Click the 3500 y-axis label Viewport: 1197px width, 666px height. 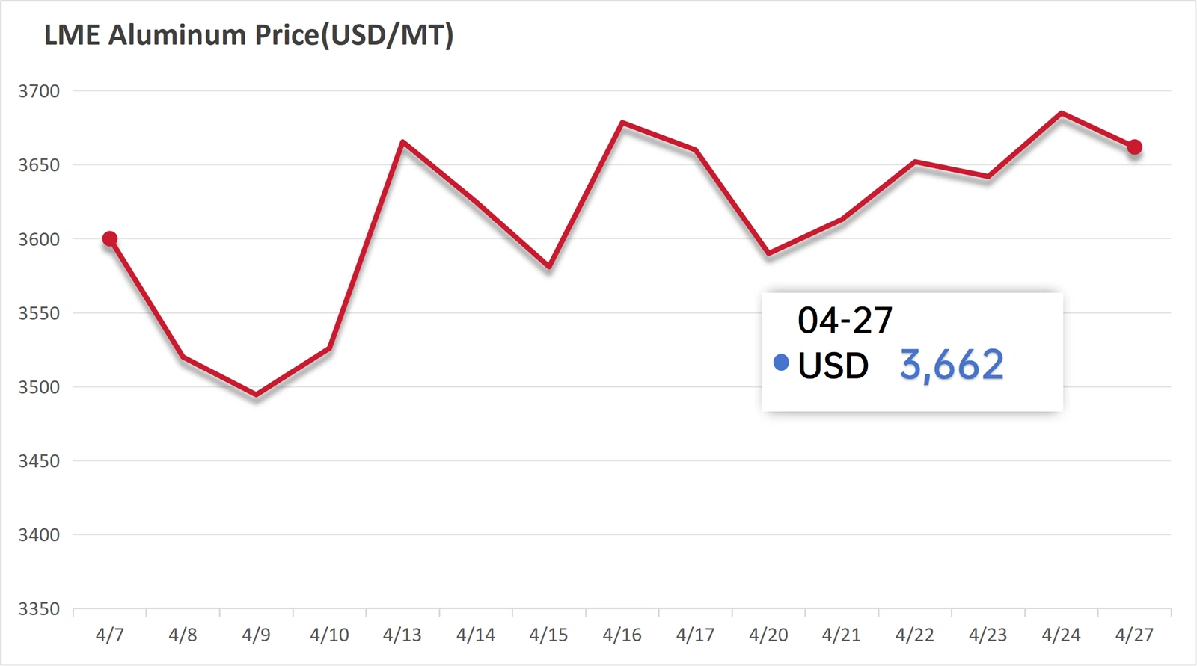(x=39, y=387)
